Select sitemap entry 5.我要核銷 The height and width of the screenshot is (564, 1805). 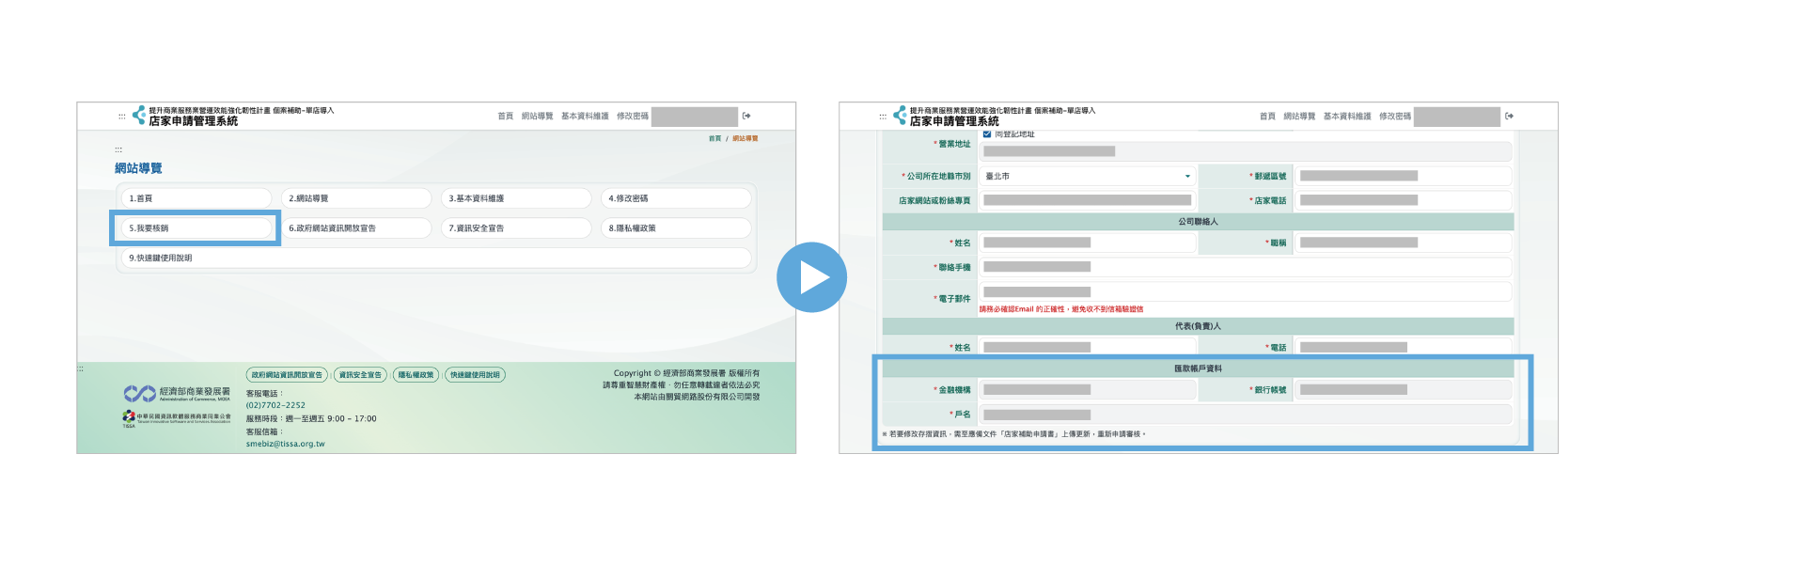point(196,228)
